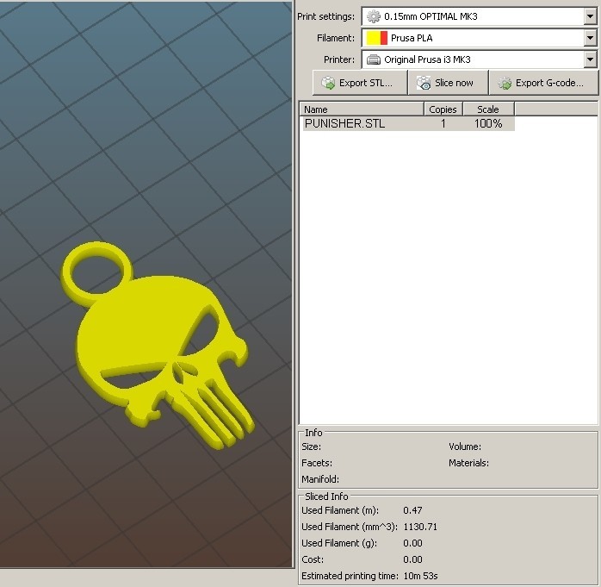The width and height of the screenshot is (601, 587).
Task: Click the printer icon in Printer field
Action: tap(374, 59)
